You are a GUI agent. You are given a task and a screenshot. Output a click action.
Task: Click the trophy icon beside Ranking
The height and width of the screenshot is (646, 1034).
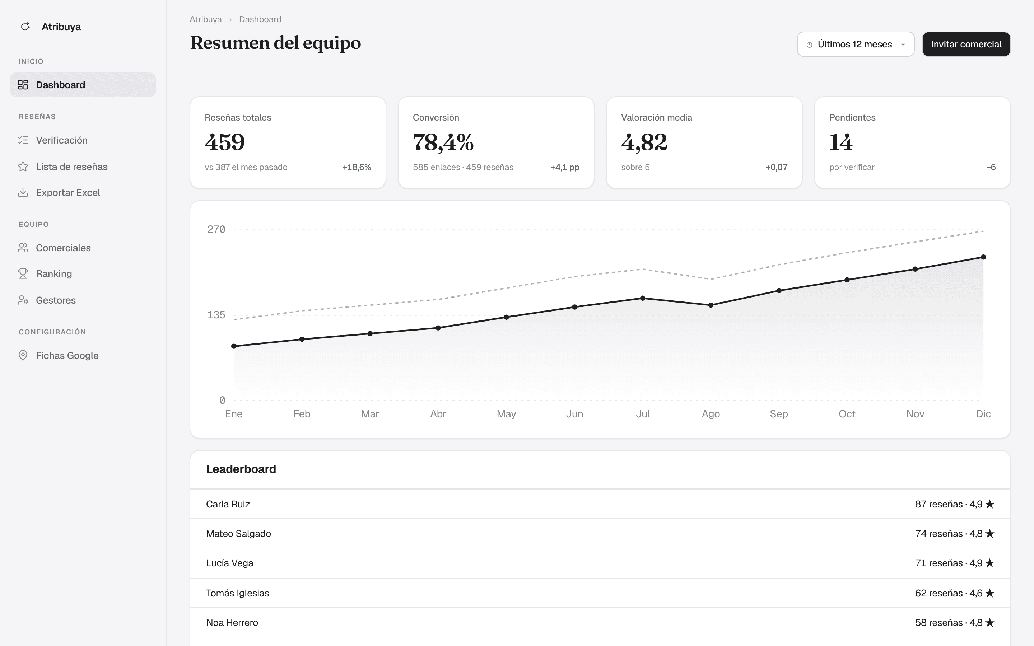pyautogui.click(x=23, y=273)
